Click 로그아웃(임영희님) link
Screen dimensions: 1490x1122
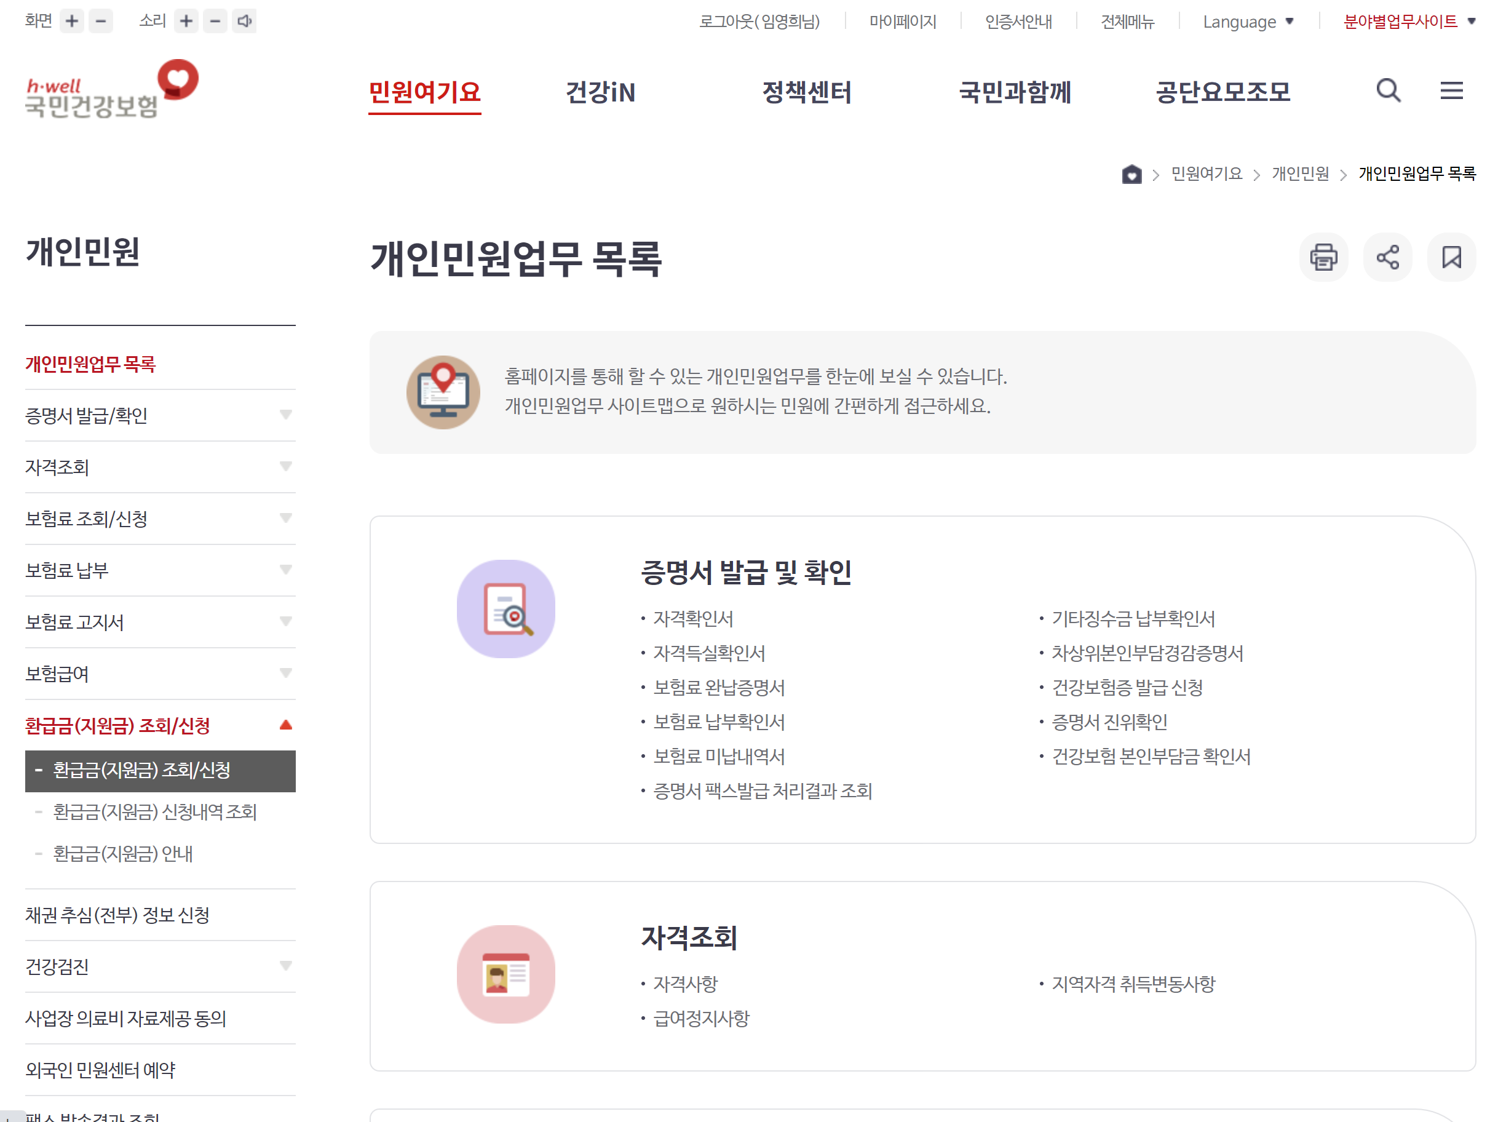tap(759, 22)
